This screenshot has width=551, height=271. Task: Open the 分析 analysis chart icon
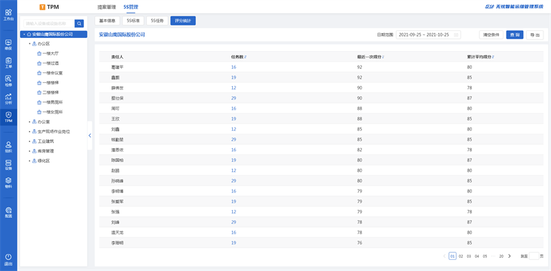8,97
